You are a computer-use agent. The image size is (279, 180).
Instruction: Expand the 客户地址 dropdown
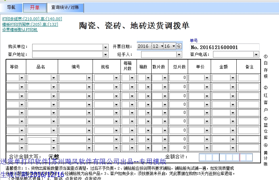pyautogui.click(x=105, y=55)
